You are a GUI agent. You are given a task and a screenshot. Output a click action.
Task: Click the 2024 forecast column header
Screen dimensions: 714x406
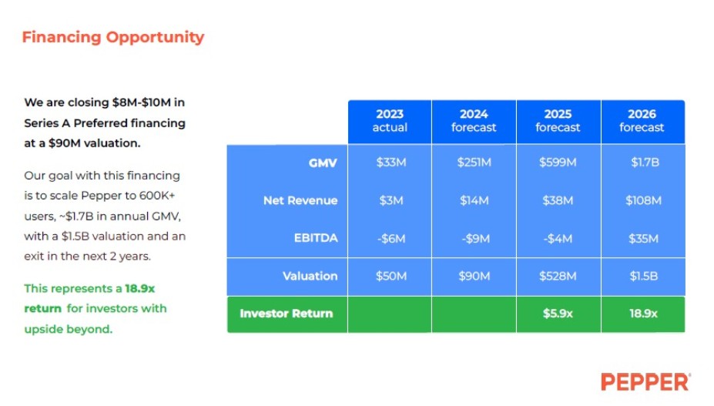pyautogui.click(x=474, y=121)
